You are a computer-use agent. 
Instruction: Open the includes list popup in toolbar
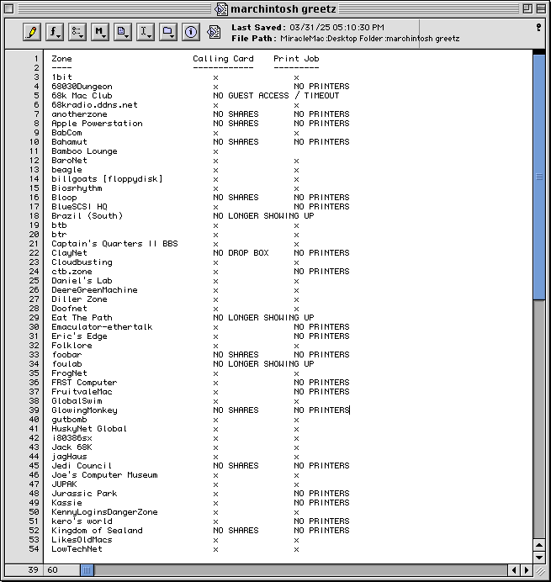pyautogui.click(x=77, y=32)
